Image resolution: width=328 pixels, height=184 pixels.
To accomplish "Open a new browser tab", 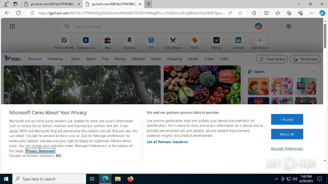I will point(149,4).
